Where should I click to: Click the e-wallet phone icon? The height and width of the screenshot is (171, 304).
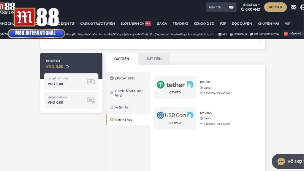112,107
